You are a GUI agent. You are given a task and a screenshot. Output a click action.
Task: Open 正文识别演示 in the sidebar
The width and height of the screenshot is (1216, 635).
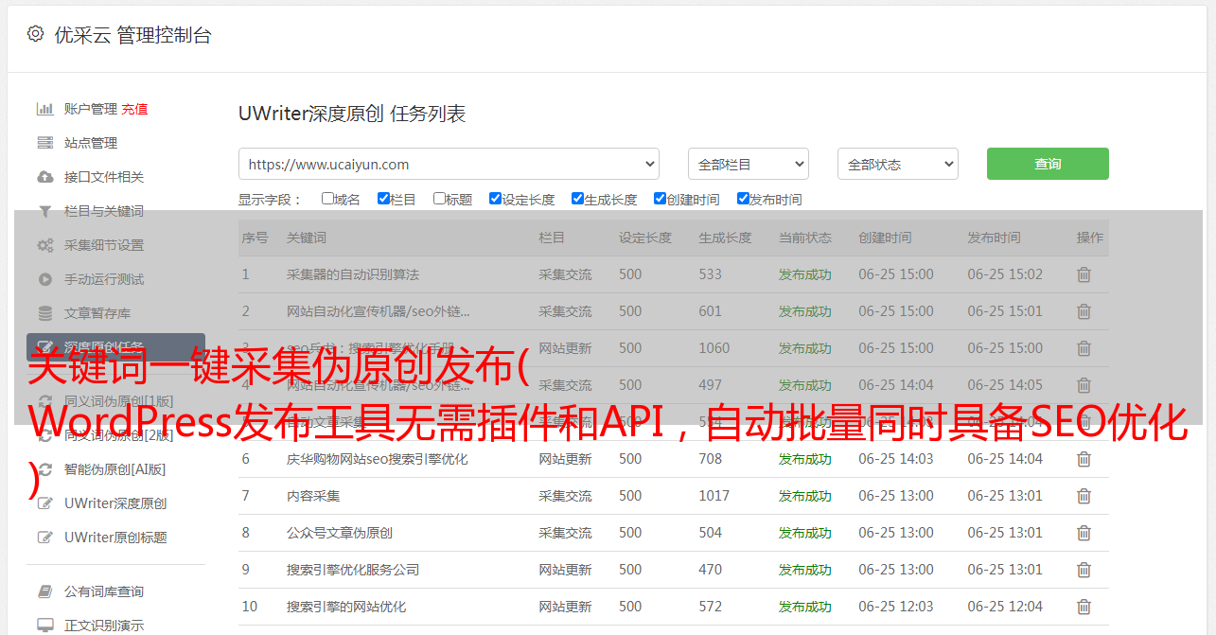point(104,626)
